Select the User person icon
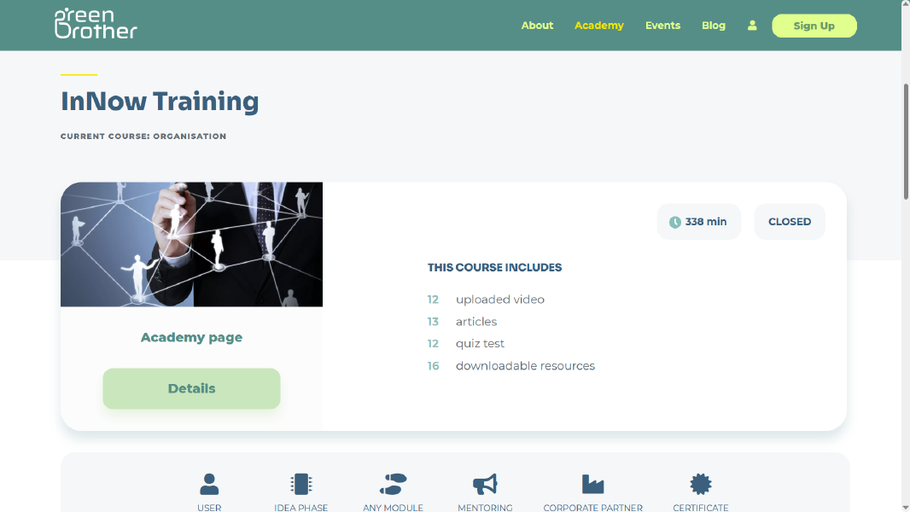 coord(209,484)
